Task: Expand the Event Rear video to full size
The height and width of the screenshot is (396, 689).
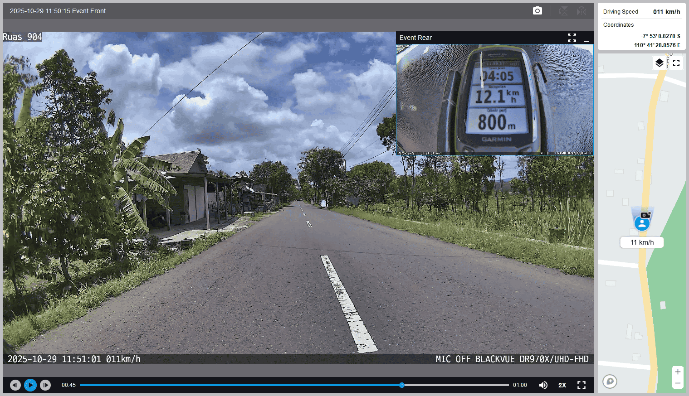Action: (x=572, y=38)
